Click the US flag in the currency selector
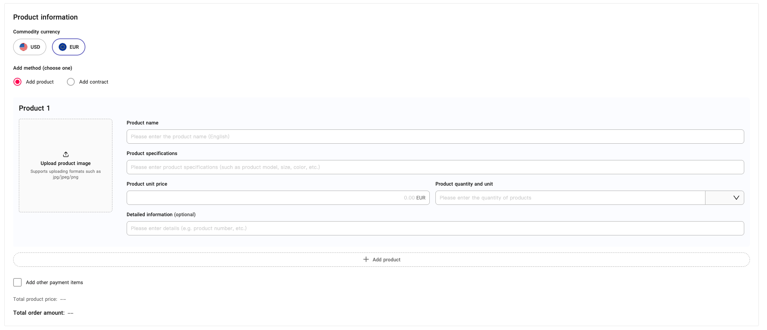The width and height of the screenshot is (767, 330). 23,47
